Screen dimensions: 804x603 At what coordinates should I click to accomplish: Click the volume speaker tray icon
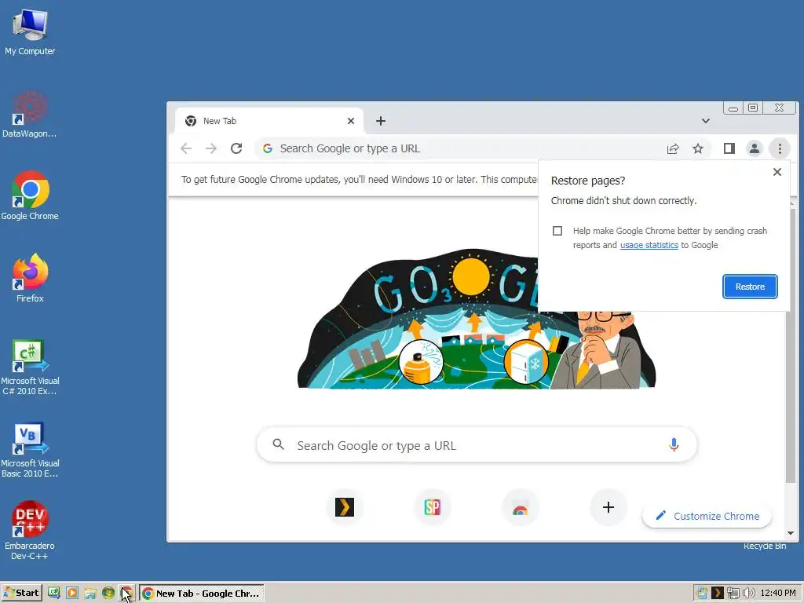pos(748,594)
